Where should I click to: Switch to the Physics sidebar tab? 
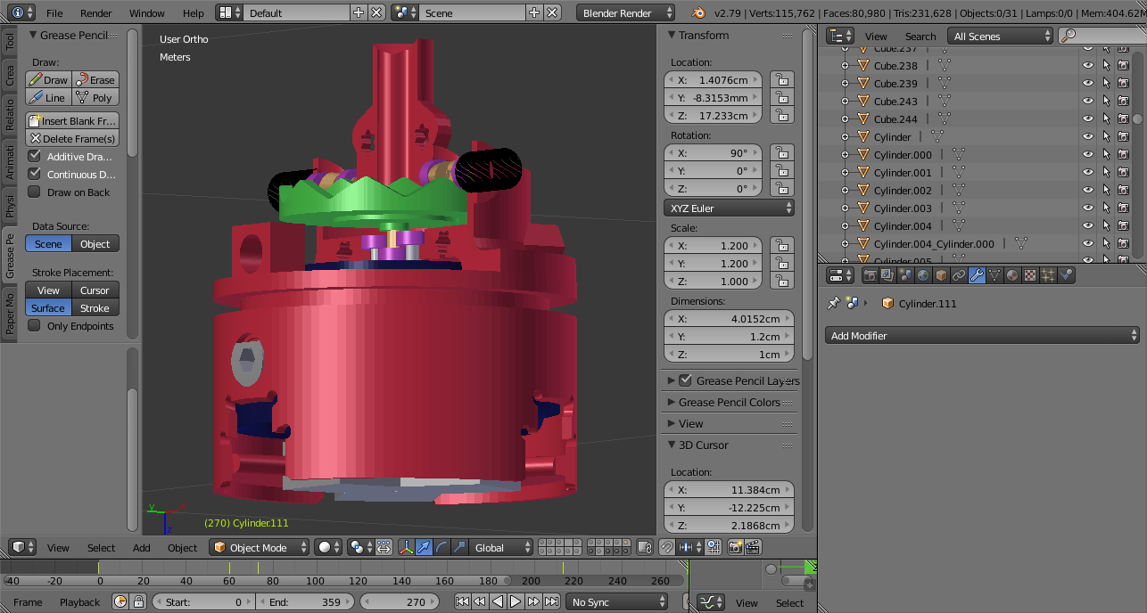[10, 204]
